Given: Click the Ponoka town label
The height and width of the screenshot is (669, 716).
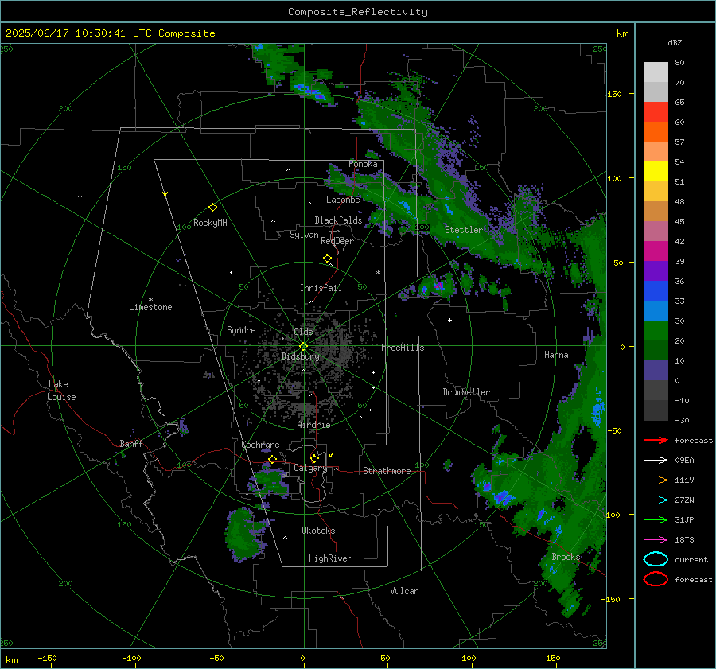Looking at the screenshot, I should tap(363, 164).
